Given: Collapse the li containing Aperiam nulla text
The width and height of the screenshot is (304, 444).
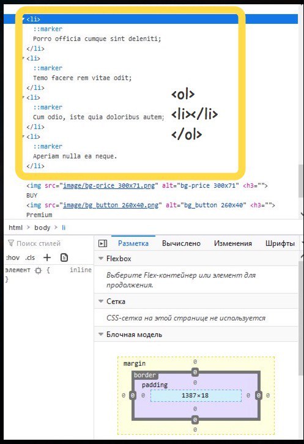Looking at the screenshot, I should (24, 136).
